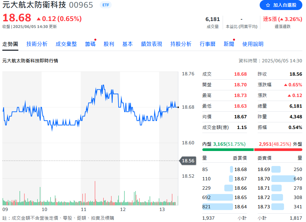
Task: Switch to the 成交彙整 tab
Action: click(x=66, y=44)
